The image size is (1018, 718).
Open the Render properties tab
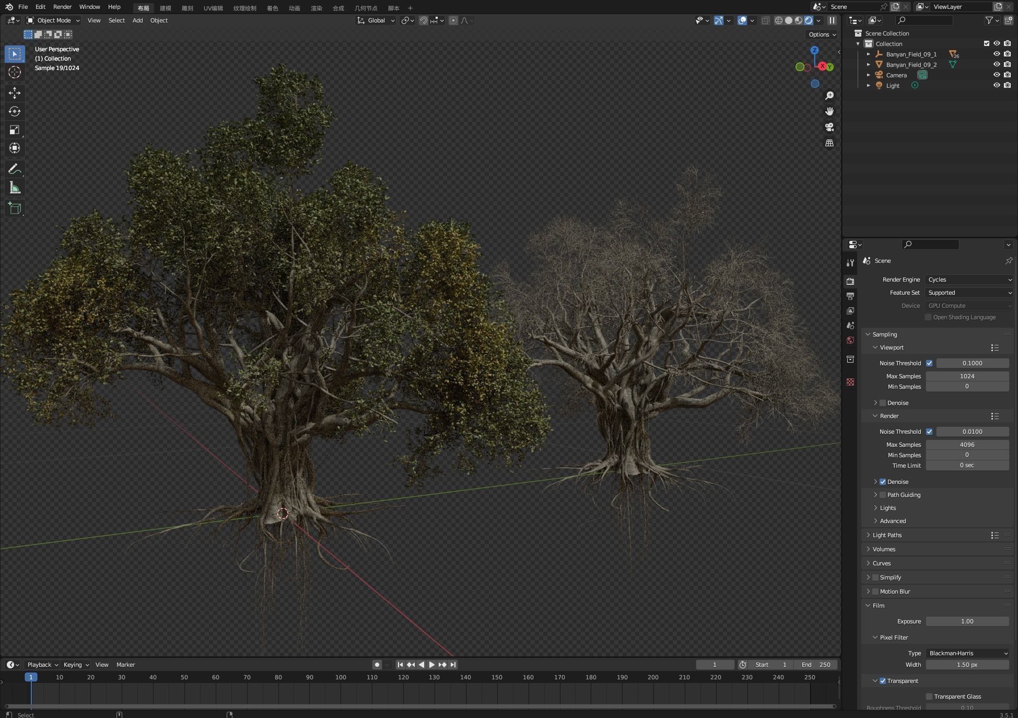pyautogui.click(x=850, y=281)
